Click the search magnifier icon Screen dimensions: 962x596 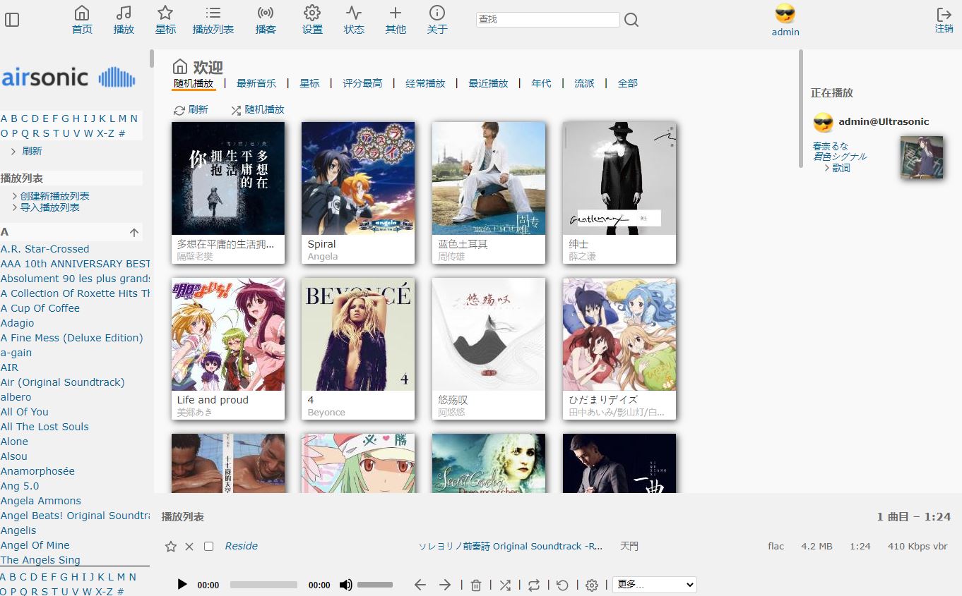coord(631,20)
